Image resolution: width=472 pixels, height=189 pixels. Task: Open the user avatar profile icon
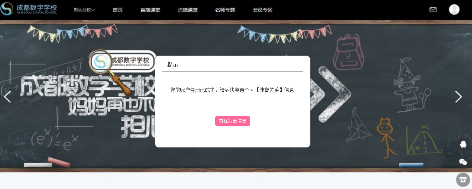tap(454, 10)
